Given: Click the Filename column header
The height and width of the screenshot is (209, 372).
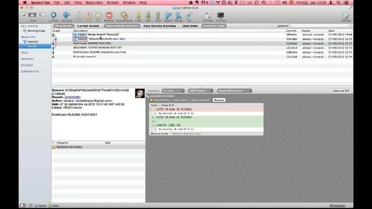Looking at the screenshot, I should tap(62, 143).
